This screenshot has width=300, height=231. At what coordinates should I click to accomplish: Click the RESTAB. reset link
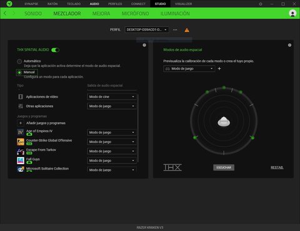(277, 167)
